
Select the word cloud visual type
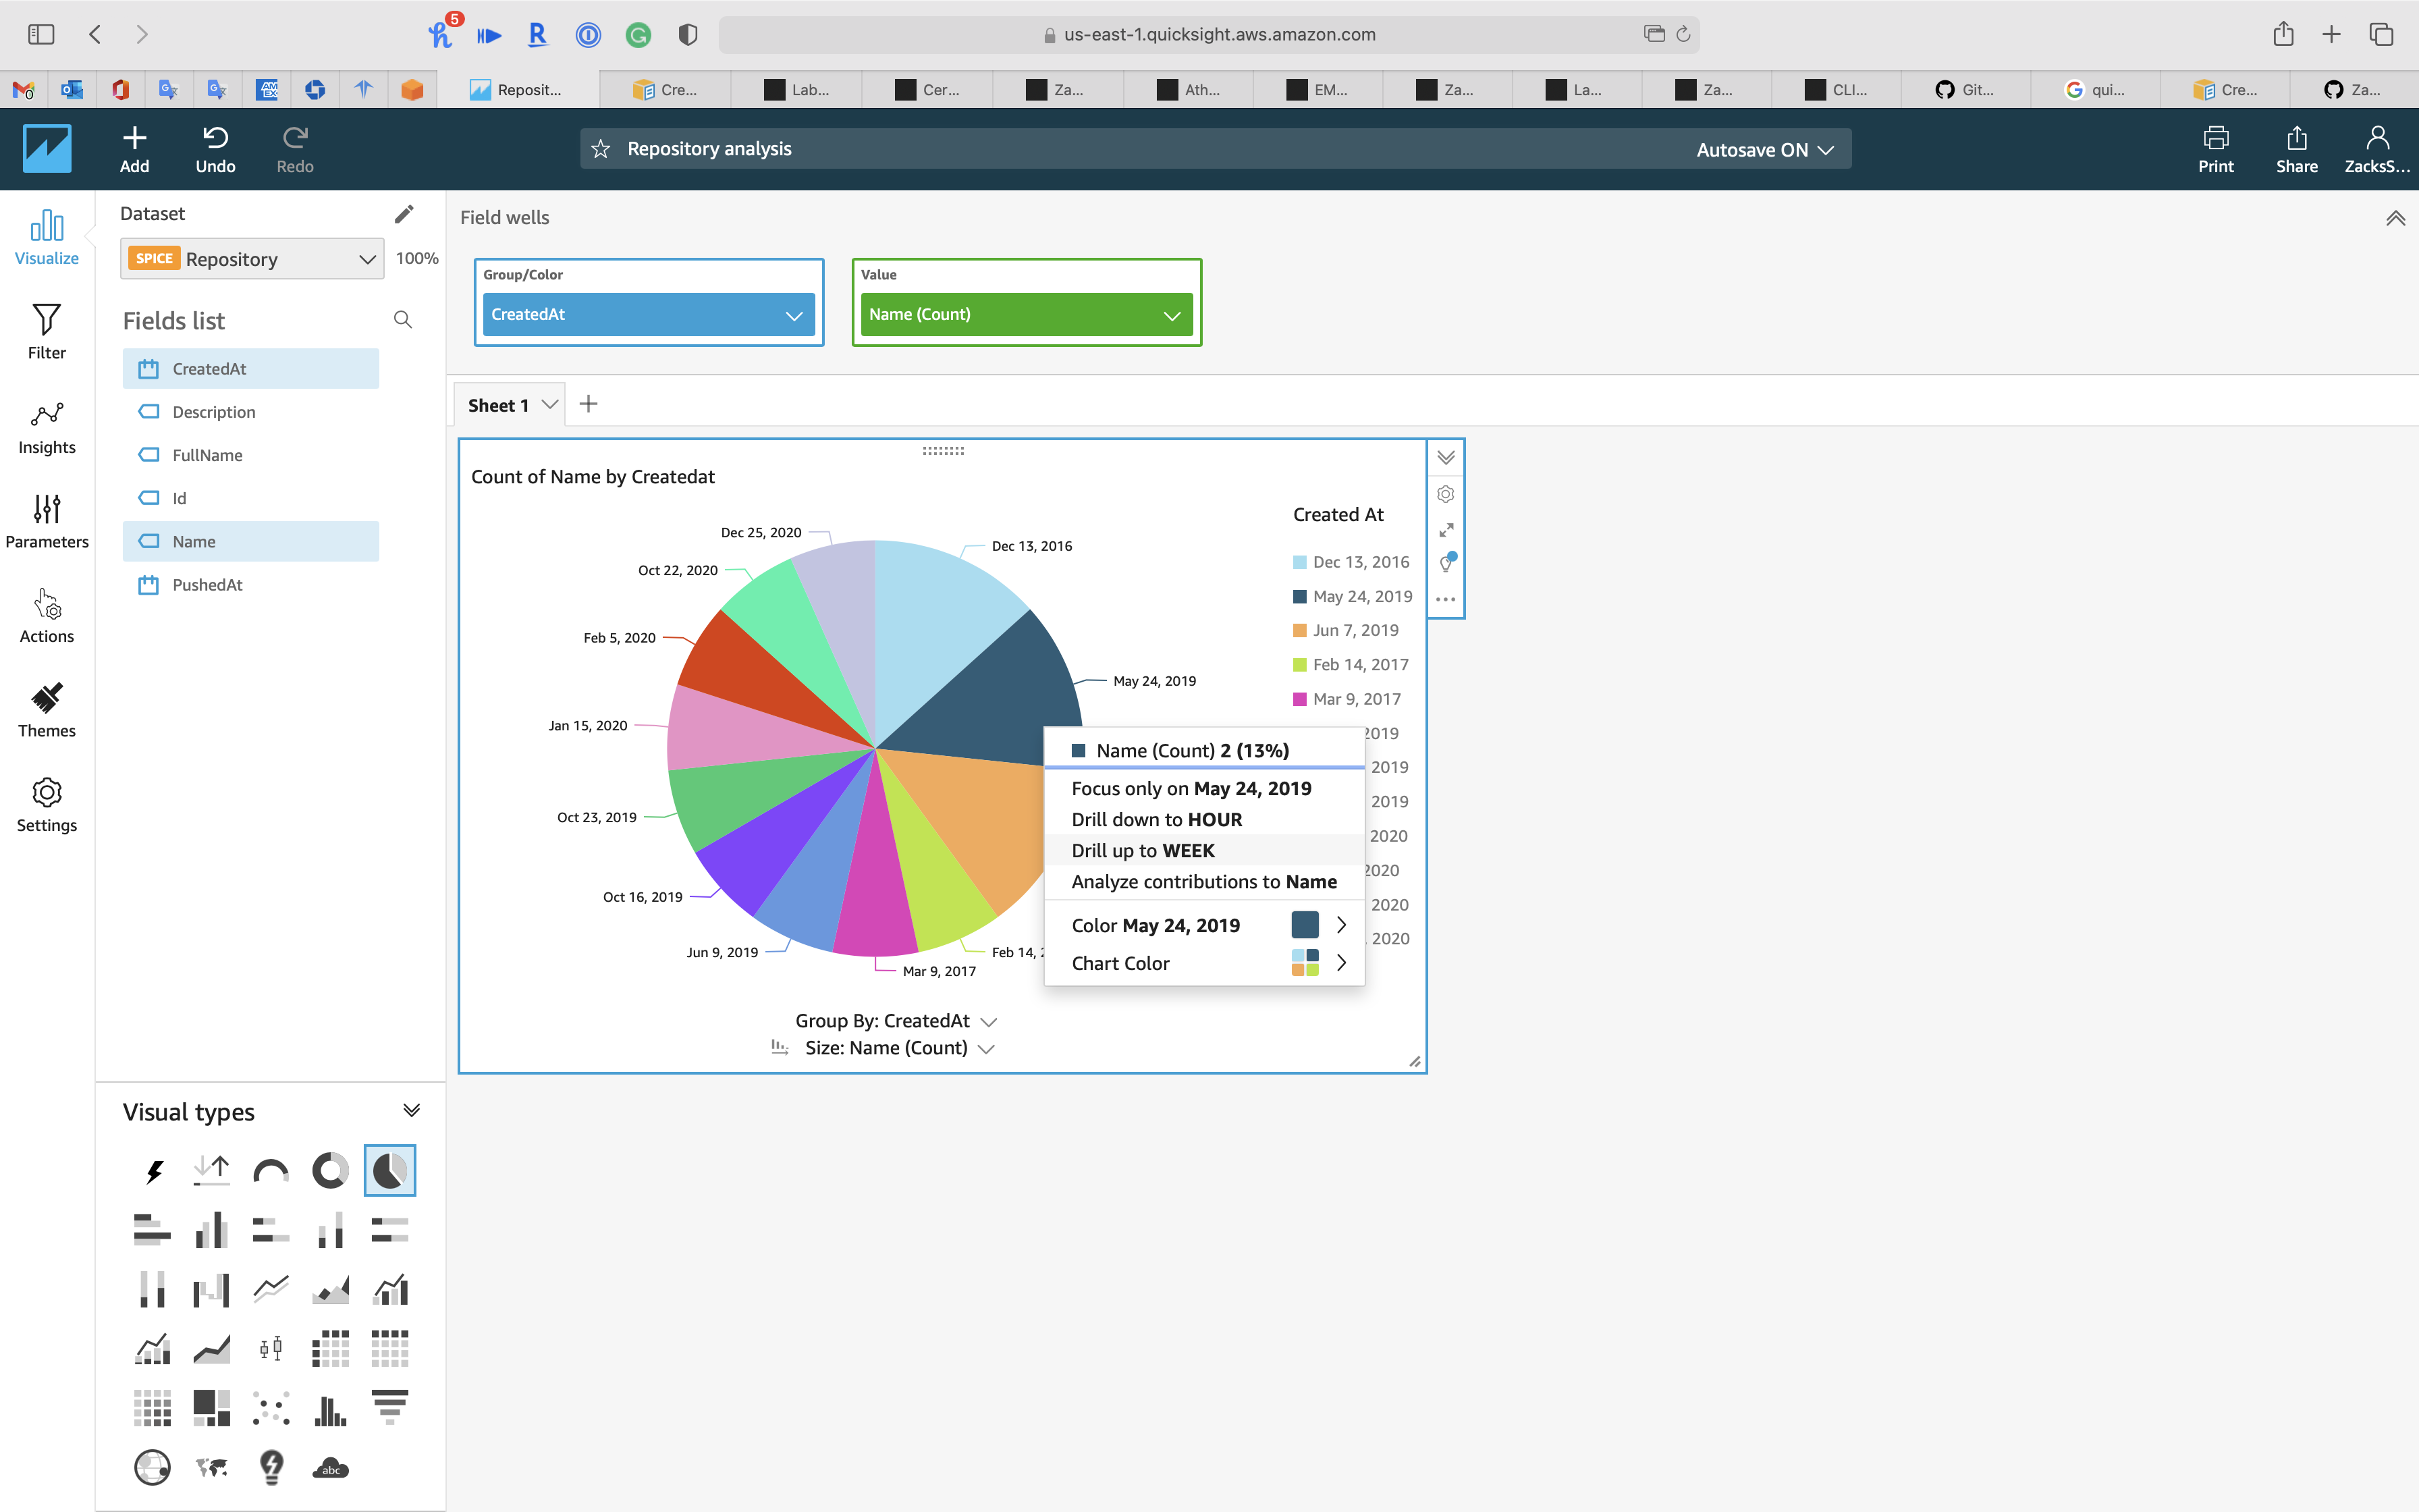pos(330,1467)
